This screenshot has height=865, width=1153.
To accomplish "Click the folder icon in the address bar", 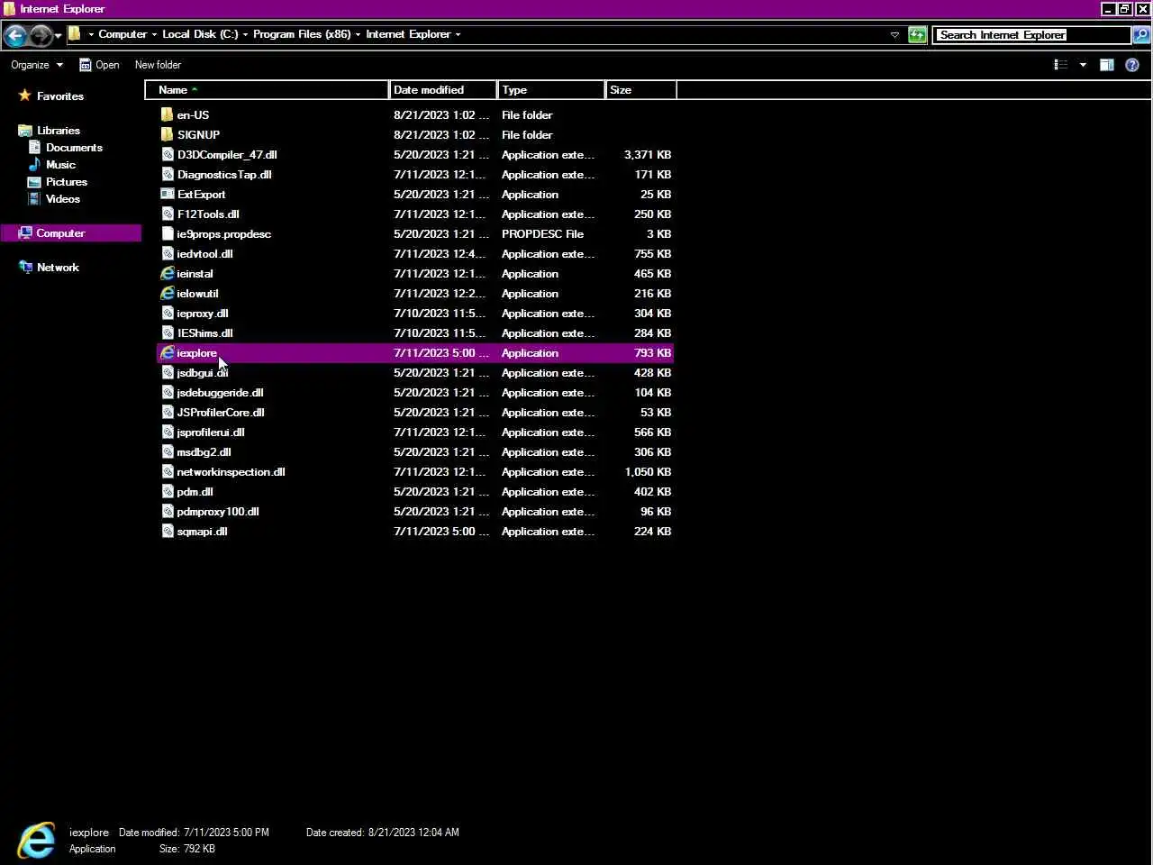I will [75, 34].
